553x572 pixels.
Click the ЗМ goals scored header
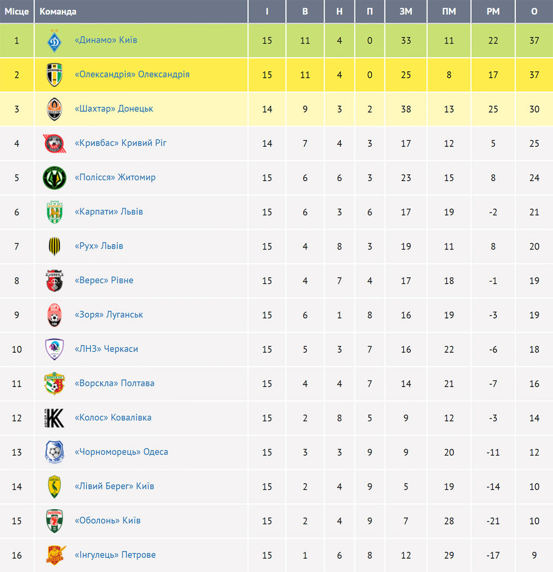(x=406, y=12)
